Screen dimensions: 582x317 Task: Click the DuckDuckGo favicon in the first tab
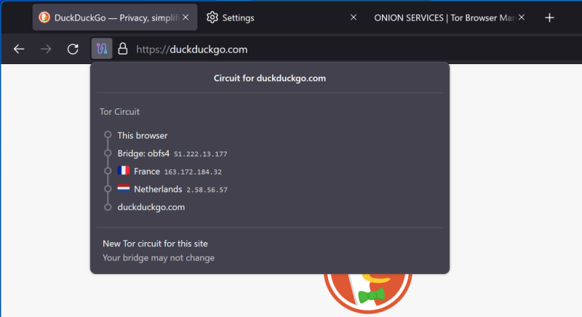(44, 17)
